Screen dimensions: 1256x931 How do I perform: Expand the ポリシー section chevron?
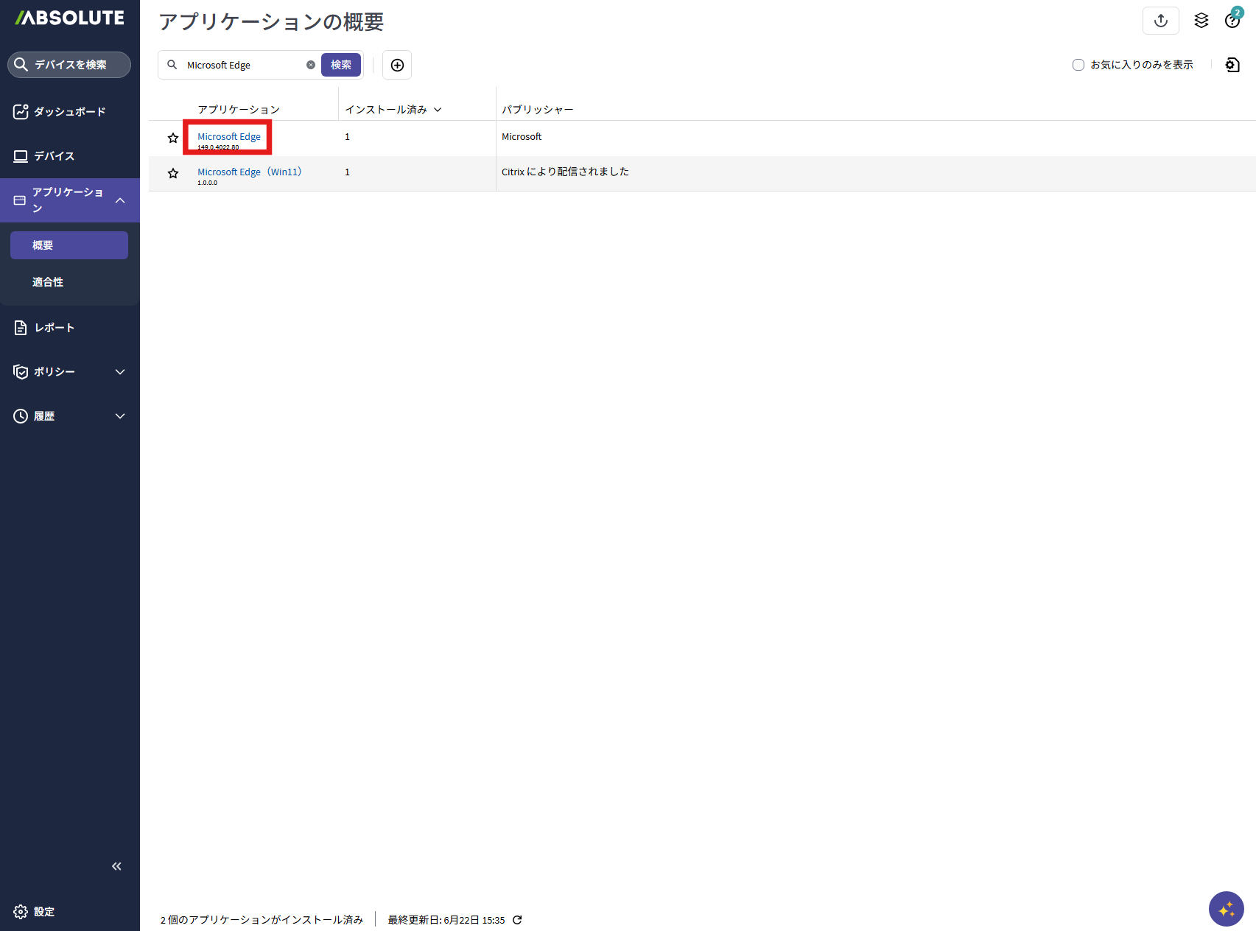pos(120,372)
